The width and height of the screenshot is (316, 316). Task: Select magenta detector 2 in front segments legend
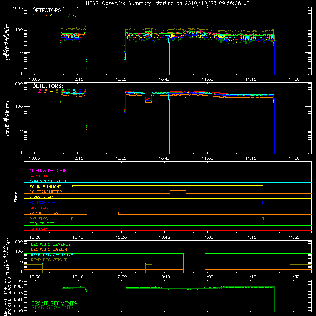click(x=40, y=16)
